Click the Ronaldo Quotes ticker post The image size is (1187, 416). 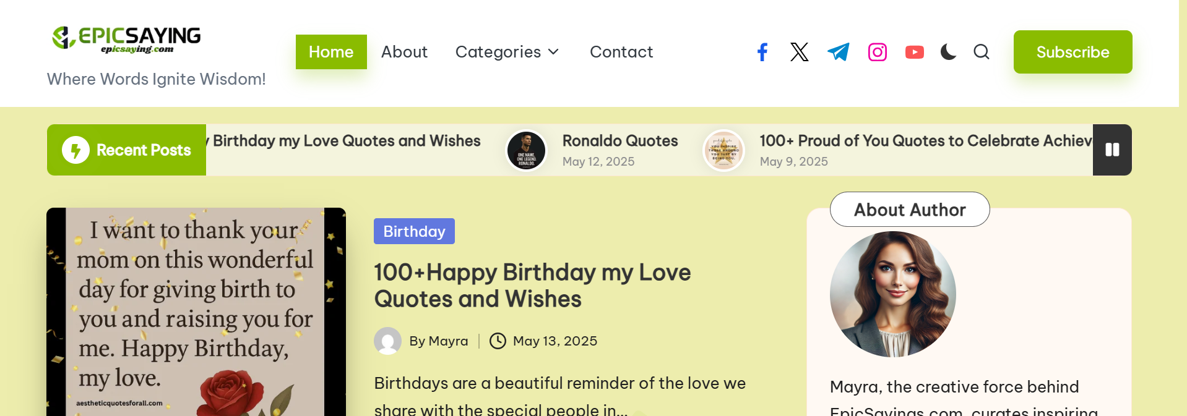click(x=619, y=141)
